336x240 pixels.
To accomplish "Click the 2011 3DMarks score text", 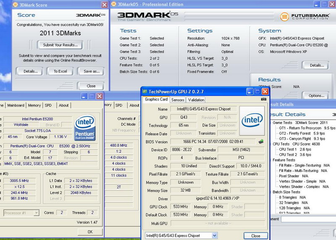I will point(60,33).
